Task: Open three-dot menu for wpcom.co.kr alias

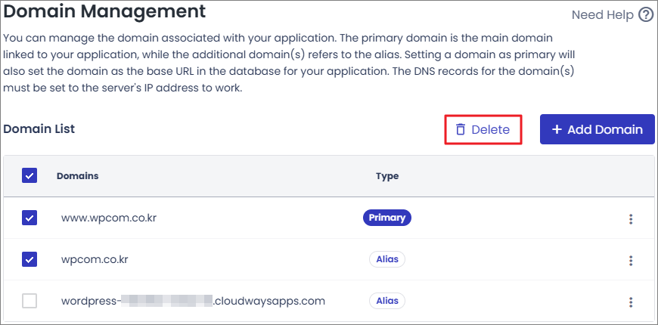Action: 630,260
